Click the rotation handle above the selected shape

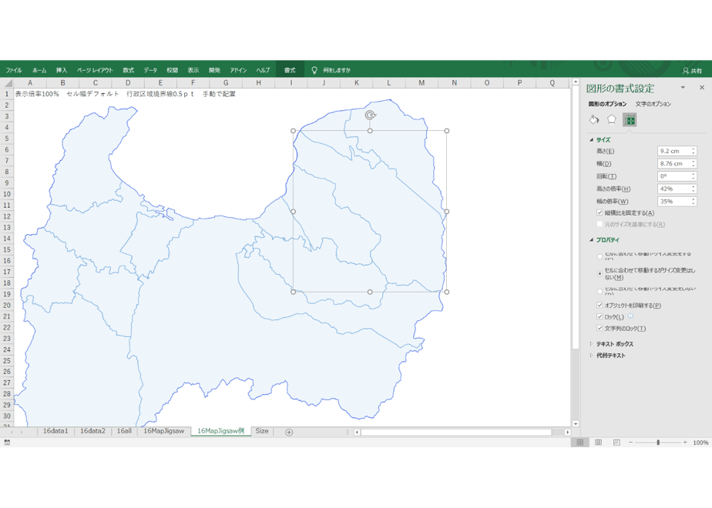(x=370, y=115)
